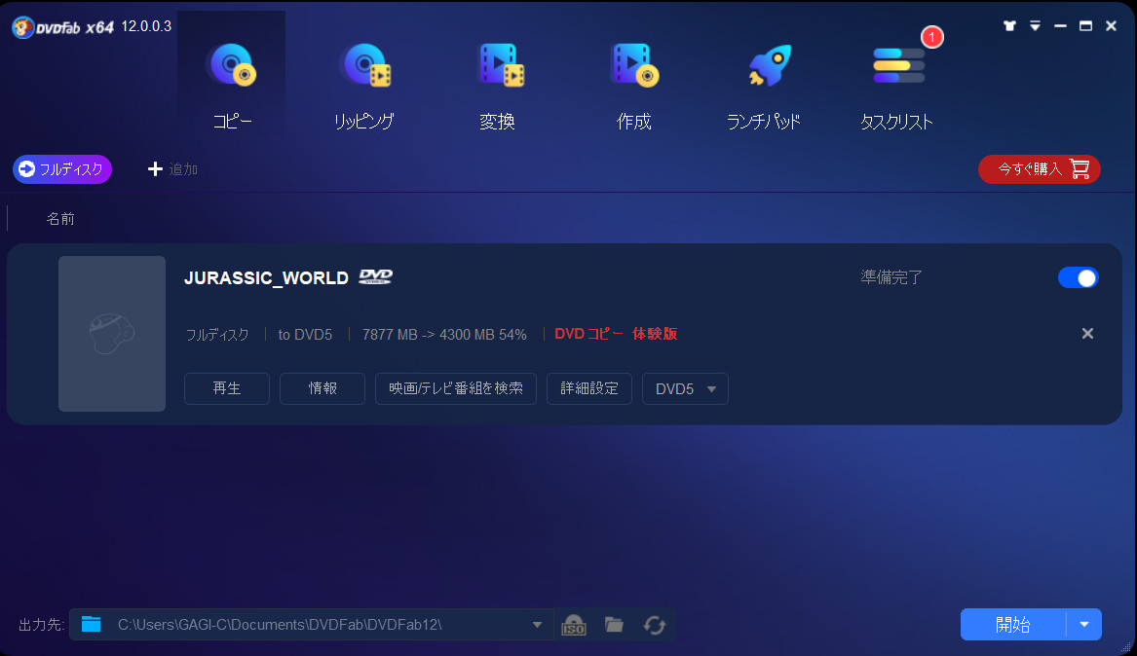Viewport: 1137px width, 656px height.
Task: Expand the DVD5 output size dropdown
Action: [685, 388]
